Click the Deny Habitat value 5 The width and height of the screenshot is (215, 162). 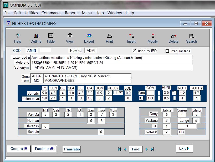coord(167,114)
